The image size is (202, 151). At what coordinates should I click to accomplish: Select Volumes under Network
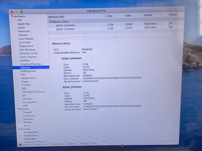tap(28, 119)
